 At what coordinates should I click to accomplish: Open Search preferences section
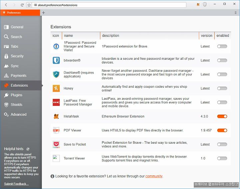[x=21, y=37]
